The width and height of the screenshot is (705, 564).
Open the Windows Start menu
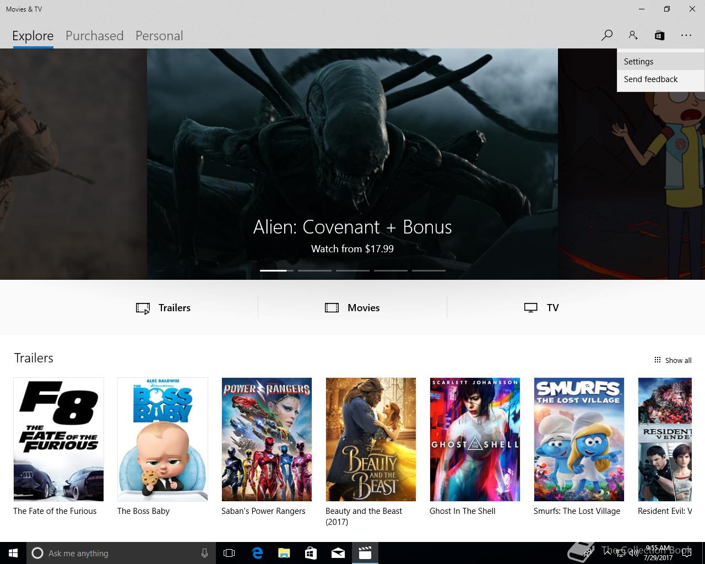pos(13,553)
